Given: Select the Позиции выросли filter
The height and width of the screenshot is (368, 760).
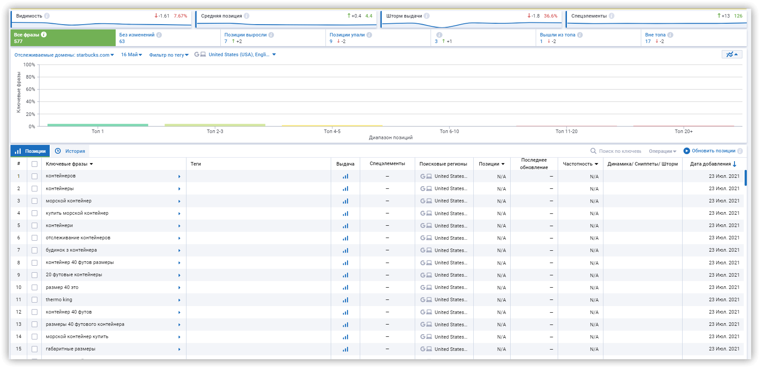Looking at the screenshot, I should [x=273, y=38].
